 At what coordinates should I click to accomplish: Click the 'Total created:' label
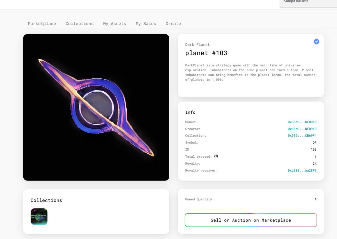199,157
